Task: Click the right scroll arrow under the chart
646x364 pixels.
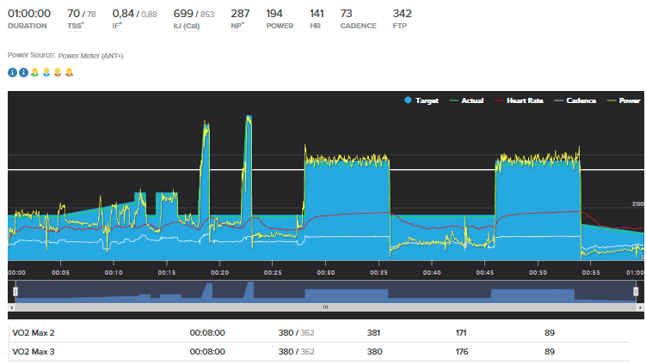Action: (637, 306)
